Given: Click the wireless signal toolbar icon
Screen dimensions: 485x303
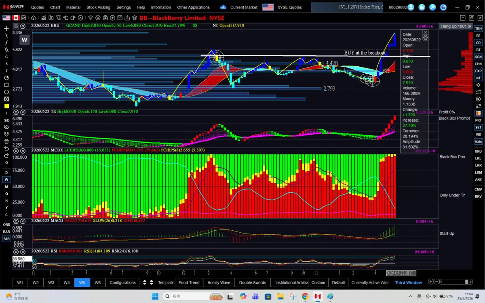Looking at the screenshot, I should point(90,18).
